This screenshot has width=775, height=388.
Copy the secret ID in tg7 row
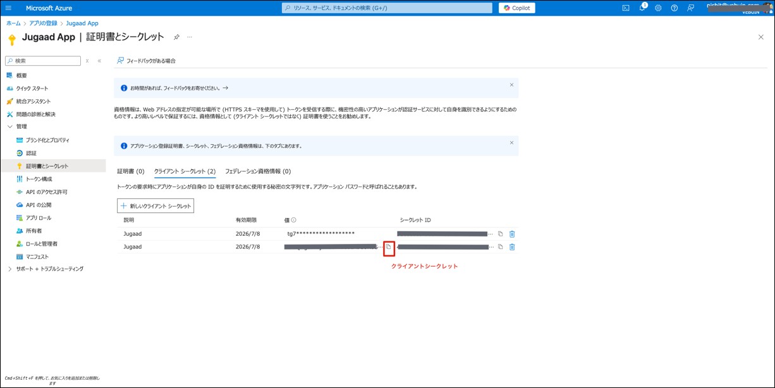pyautogui.click(x=500, y=234)
